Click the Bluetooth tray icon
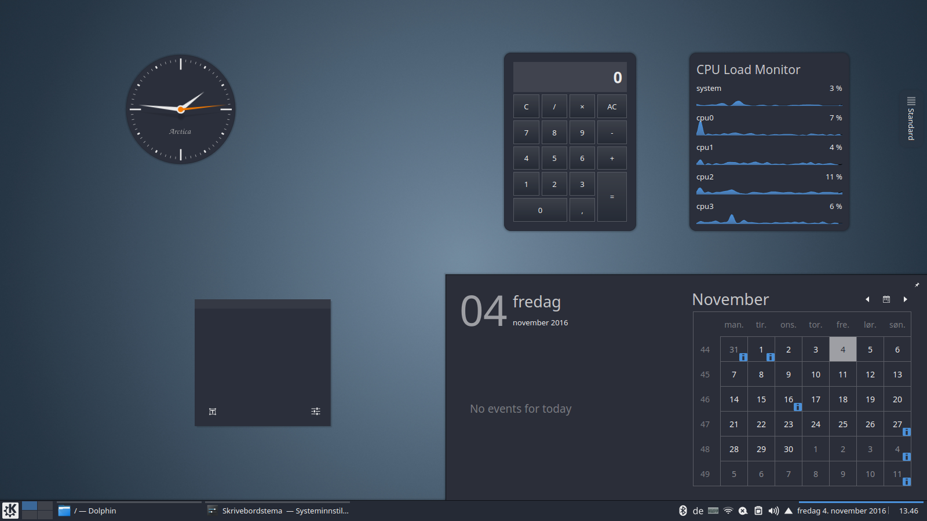This screenshot has height=521, width=927. pyautogui.click(x=683, y=511)
